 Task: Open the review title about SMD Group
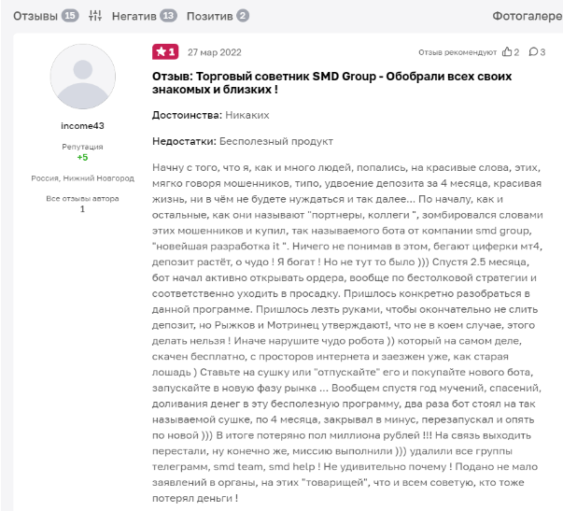331,82
